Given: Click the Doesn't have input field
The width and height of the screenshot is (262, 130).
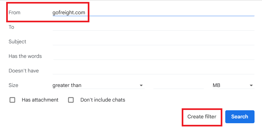Looking at the screenshot, I should coord(153,70).
